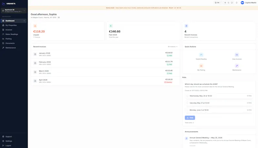This screenshot has height=148, width=258.
Task: Click the €115.40 invoice amount
Action: pos(169,71)
